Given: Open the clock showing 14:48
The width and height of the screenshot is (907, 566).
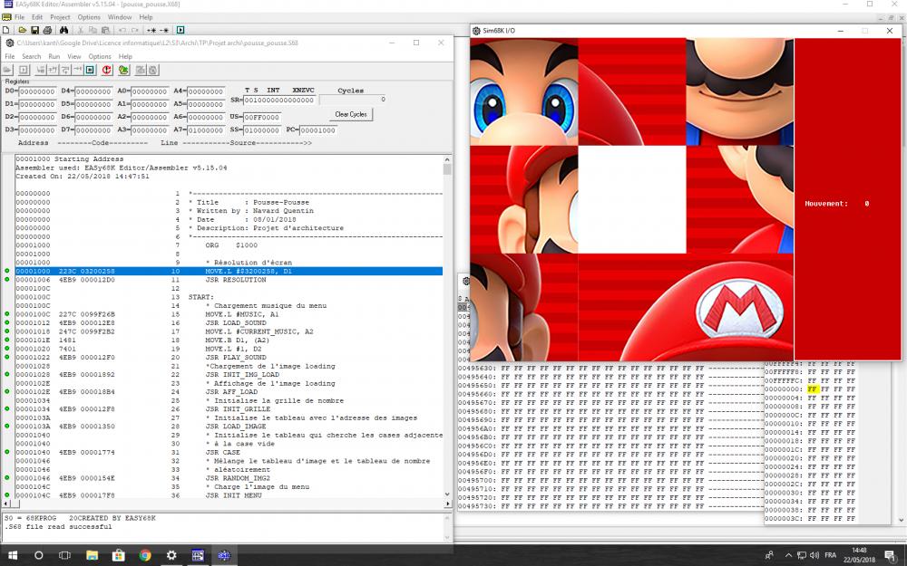Looking at the screenshot, I should pos(859,555).
